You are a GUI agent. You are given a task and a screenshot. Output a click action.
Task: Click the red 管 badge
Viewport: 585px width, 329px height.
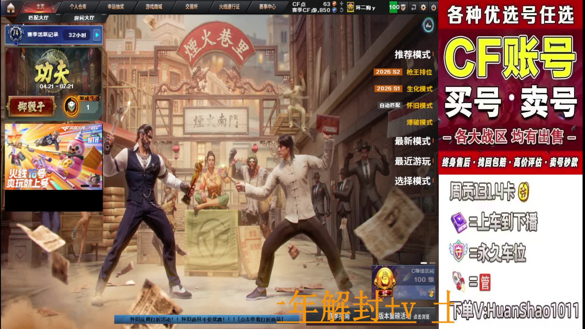485,283
